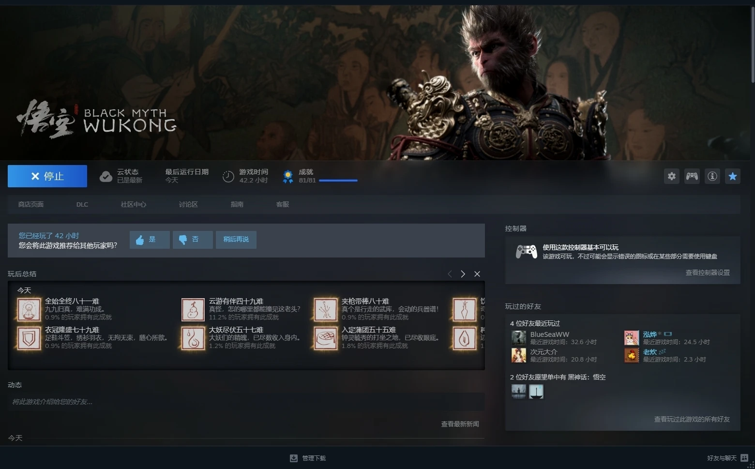Image resolution: width=755 pixels, height=469 pixels.
Task: Click the controller icon in 控制器 panel
Action: (x=526, y=252)
